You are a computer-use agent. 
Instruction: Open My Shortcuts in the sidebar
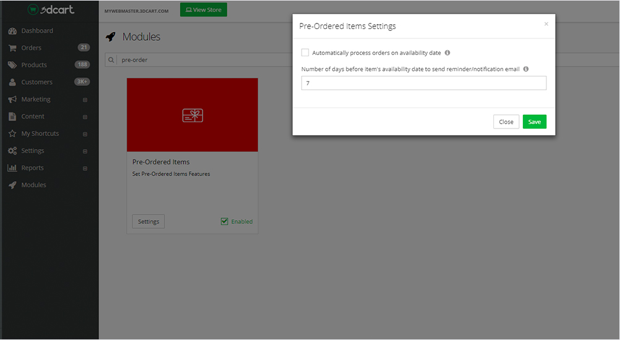pos(40,134)
